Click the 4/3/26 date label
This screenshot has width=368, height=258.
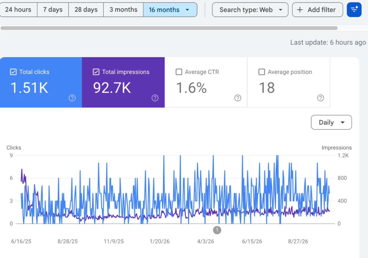tap(206, 241)
